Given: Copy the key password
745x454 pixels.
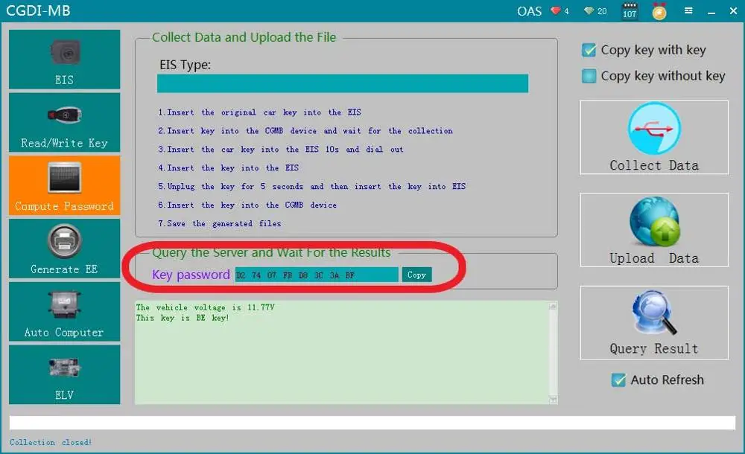Looking at the screenshot, I should [x=416, y=275].
